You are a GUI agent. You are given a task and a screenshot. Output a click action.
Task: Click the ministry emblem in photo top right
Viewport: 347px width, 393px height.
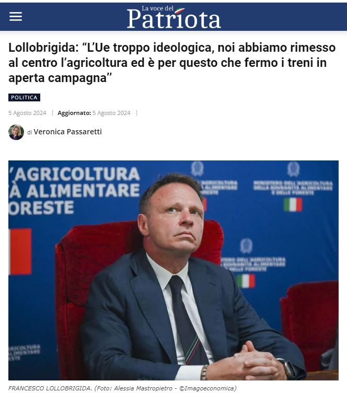[293, 169]
